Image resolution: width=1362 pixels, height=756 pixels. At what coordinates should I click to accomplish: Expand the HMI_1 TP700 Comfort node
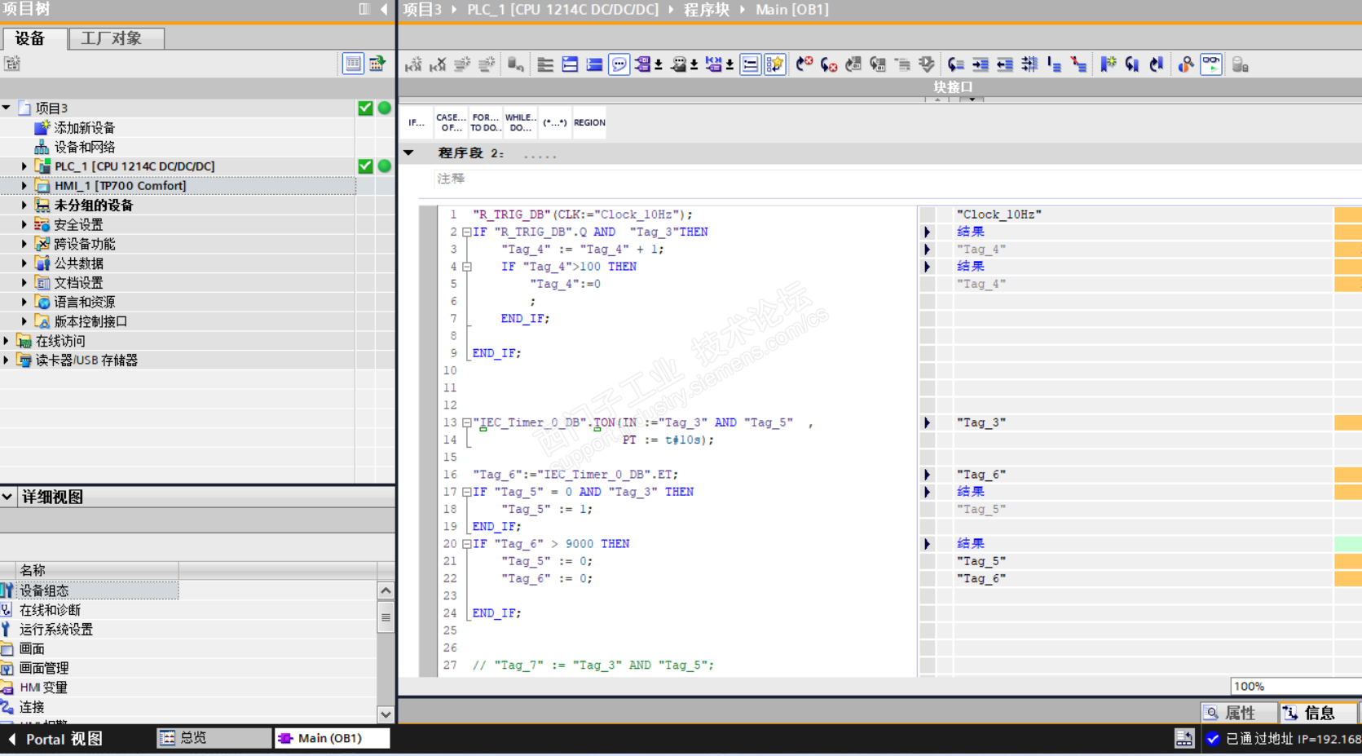point(24,186)
